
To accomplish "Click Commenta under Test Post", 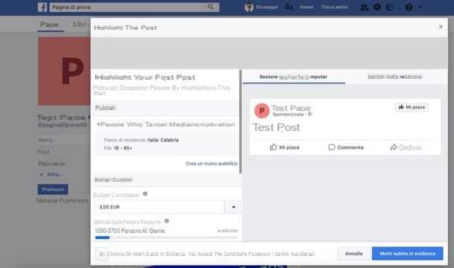I will coord(346,147).
